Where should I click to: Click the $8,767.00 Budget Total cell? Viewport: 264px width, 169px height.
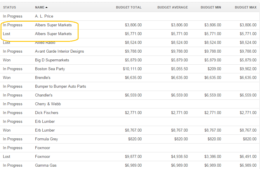click(x=133, y=130)
